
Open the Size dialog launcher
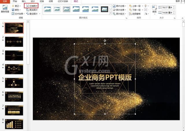click(175, 18)
